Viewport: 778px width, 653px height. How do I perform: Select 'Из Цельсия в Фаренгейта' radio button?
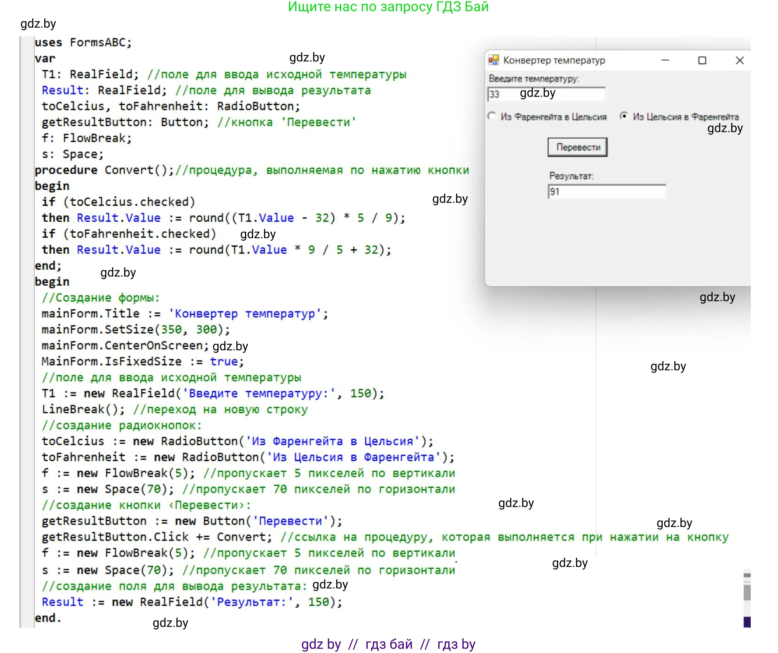(x=624, y=116)
